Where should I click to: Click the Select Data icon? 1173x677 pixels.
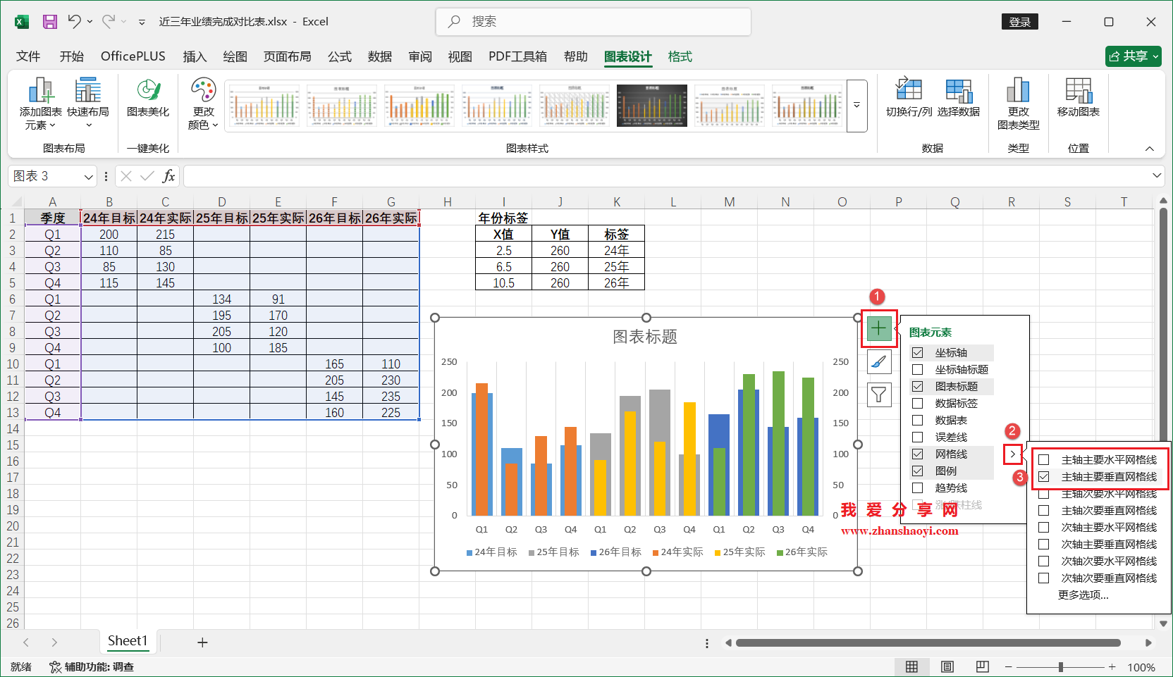pos(959,97)
